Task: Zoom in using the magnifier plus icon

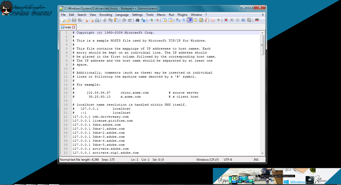Action: pyautogui.click(x=151, y=20)
